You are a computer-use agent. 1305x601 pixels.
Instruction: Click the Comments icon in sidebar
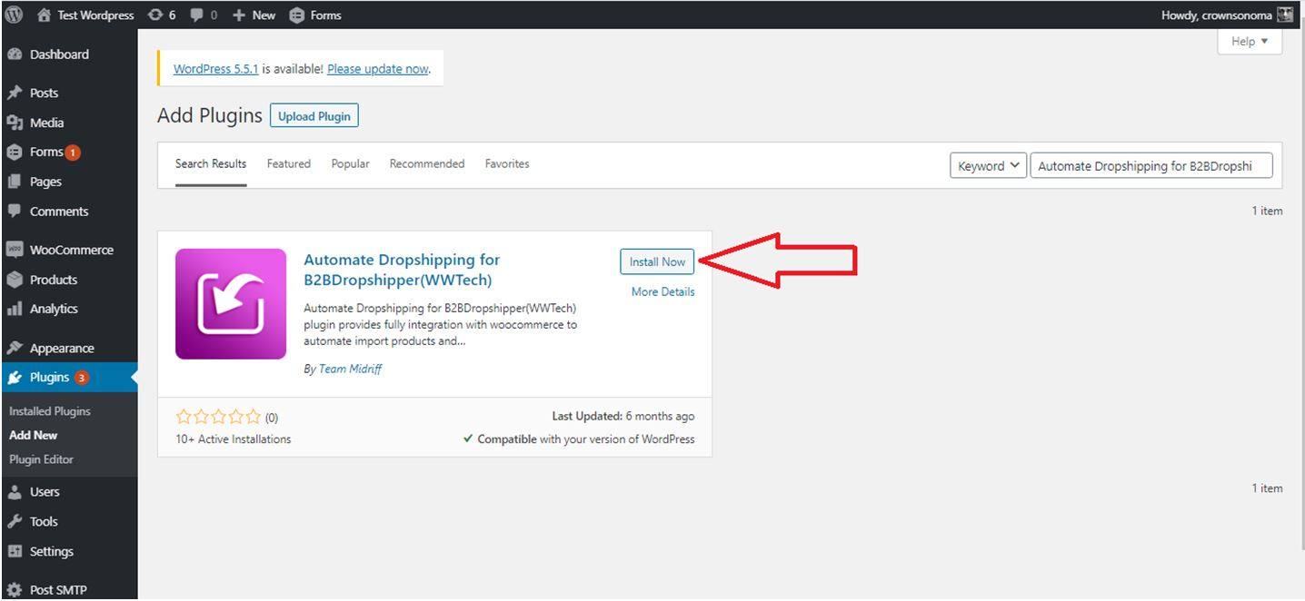pyautogui.click(x=14, y=212)
